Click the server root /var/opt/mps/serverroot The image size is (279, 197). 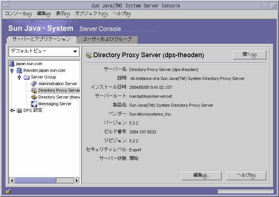pos(151,96)
